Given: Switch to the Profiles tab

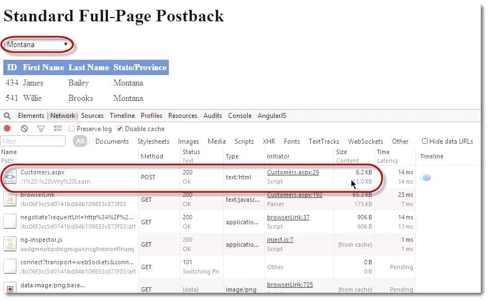Looking at the screenshot, I should pyautogui.click(x=151, y=116).
